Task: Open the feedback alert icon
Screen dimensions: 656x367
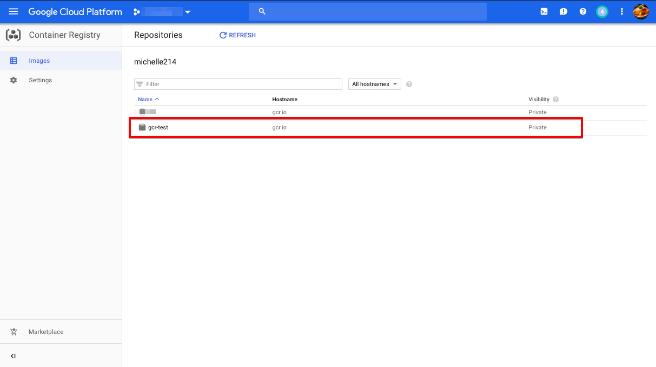Action: (564, 11)
